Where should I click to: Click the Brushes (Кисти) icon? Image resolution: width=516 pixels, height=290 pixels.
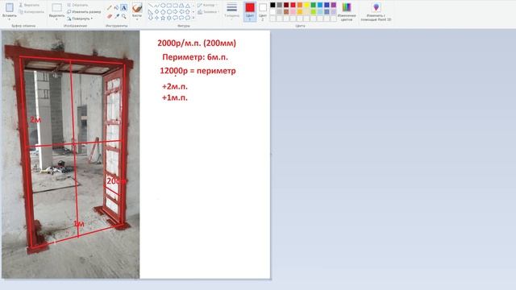click(x=137, y=7)
